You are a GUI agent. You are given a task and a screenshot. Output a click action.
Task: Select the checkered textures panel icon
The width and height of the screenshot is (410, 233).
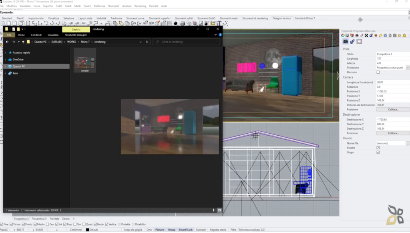point(366,35)
